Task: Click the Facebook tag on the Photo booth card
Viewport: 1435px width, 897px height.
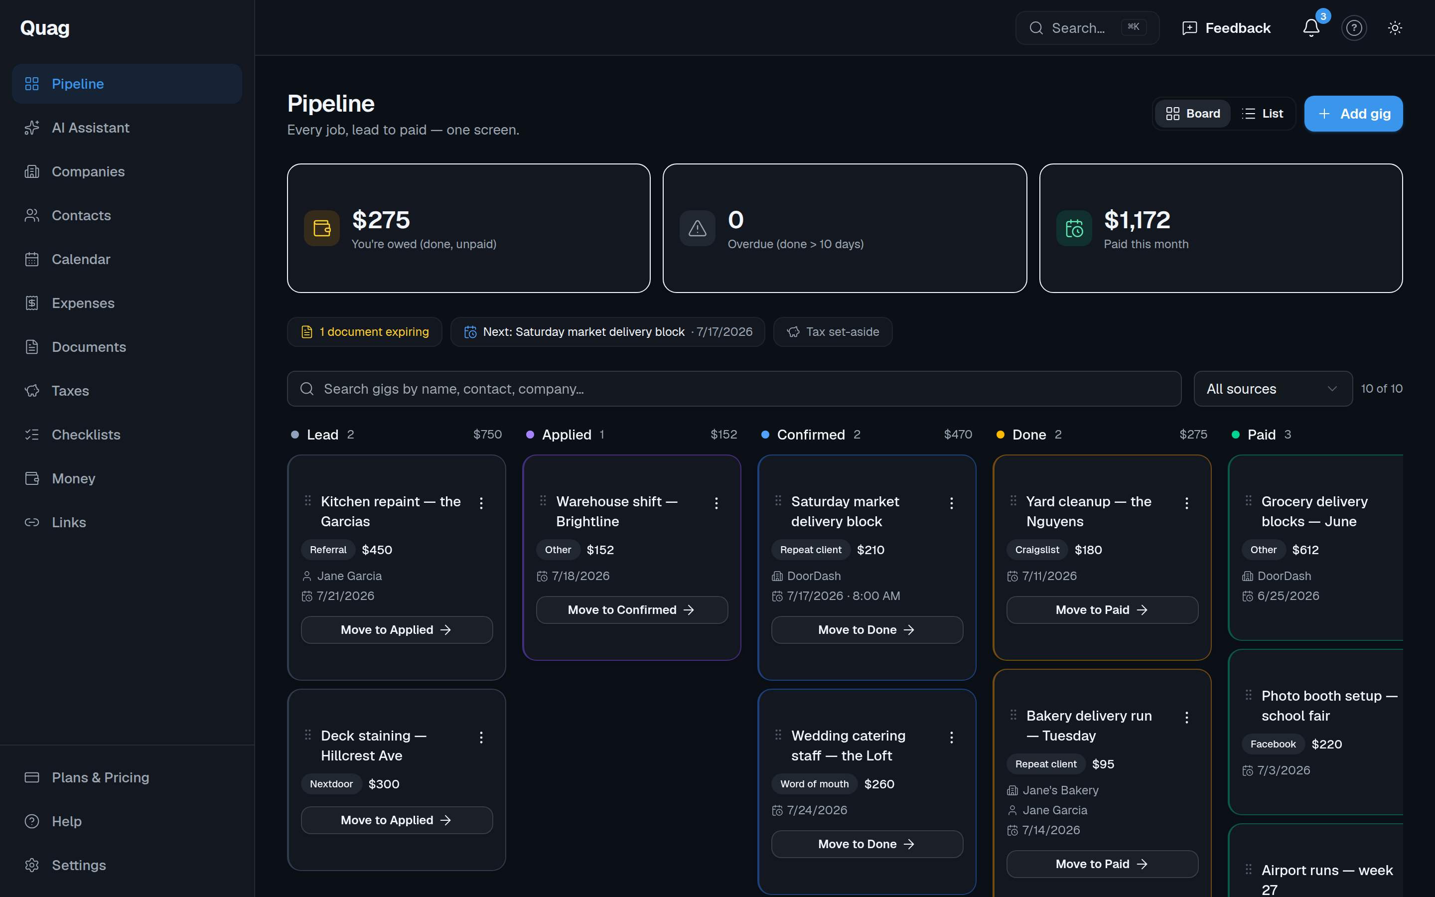Action: tap(1273, 745)
